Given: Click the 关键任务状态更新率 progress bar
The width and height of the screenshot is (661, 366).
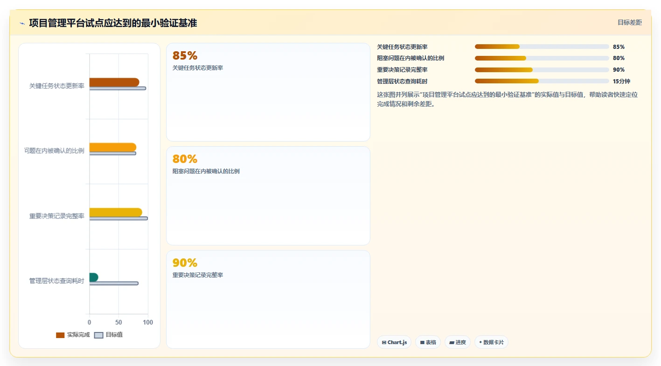Looking at the screenshot, I should coord(542,47).
